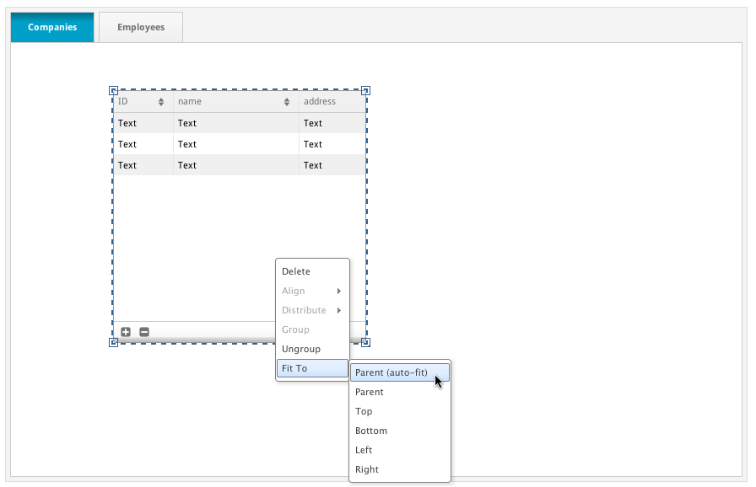Open the Fit To submenu
The height and width of the screenshot is (487, 756).
point(312,369)
